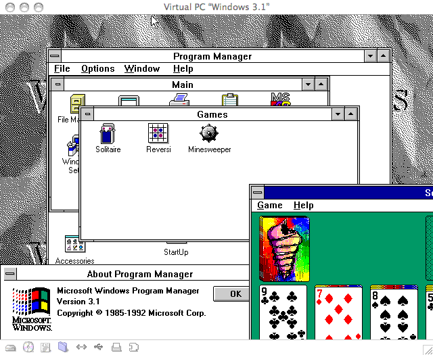Open the Game menu in Solitaire
This screenshot has width=433, height=355.
coord(270,205)
